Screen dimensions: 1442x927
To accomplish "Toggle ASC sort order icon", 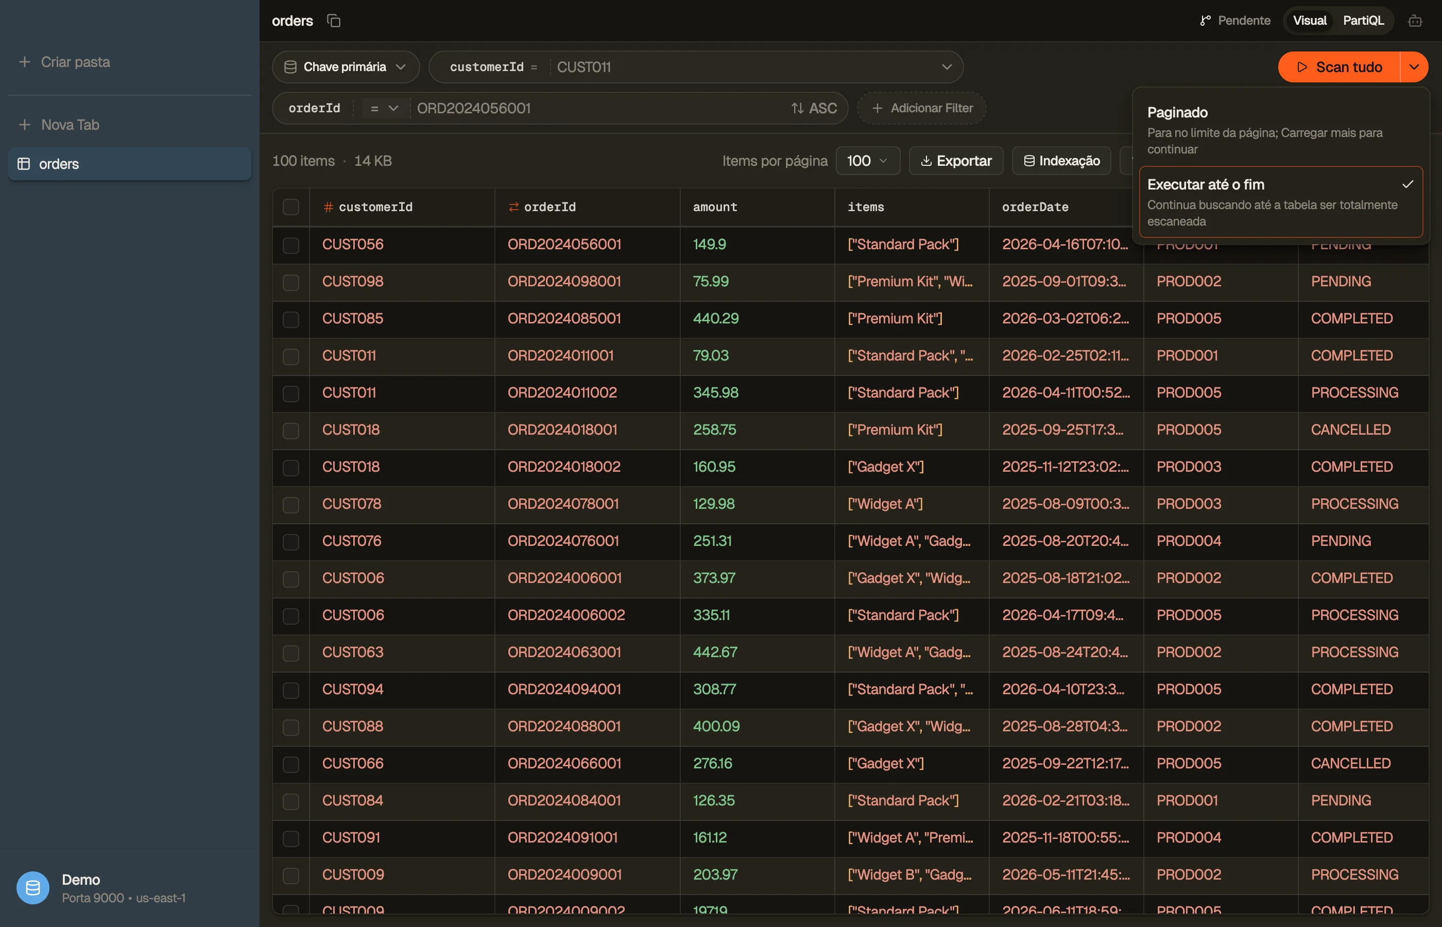I will (797, 108).
